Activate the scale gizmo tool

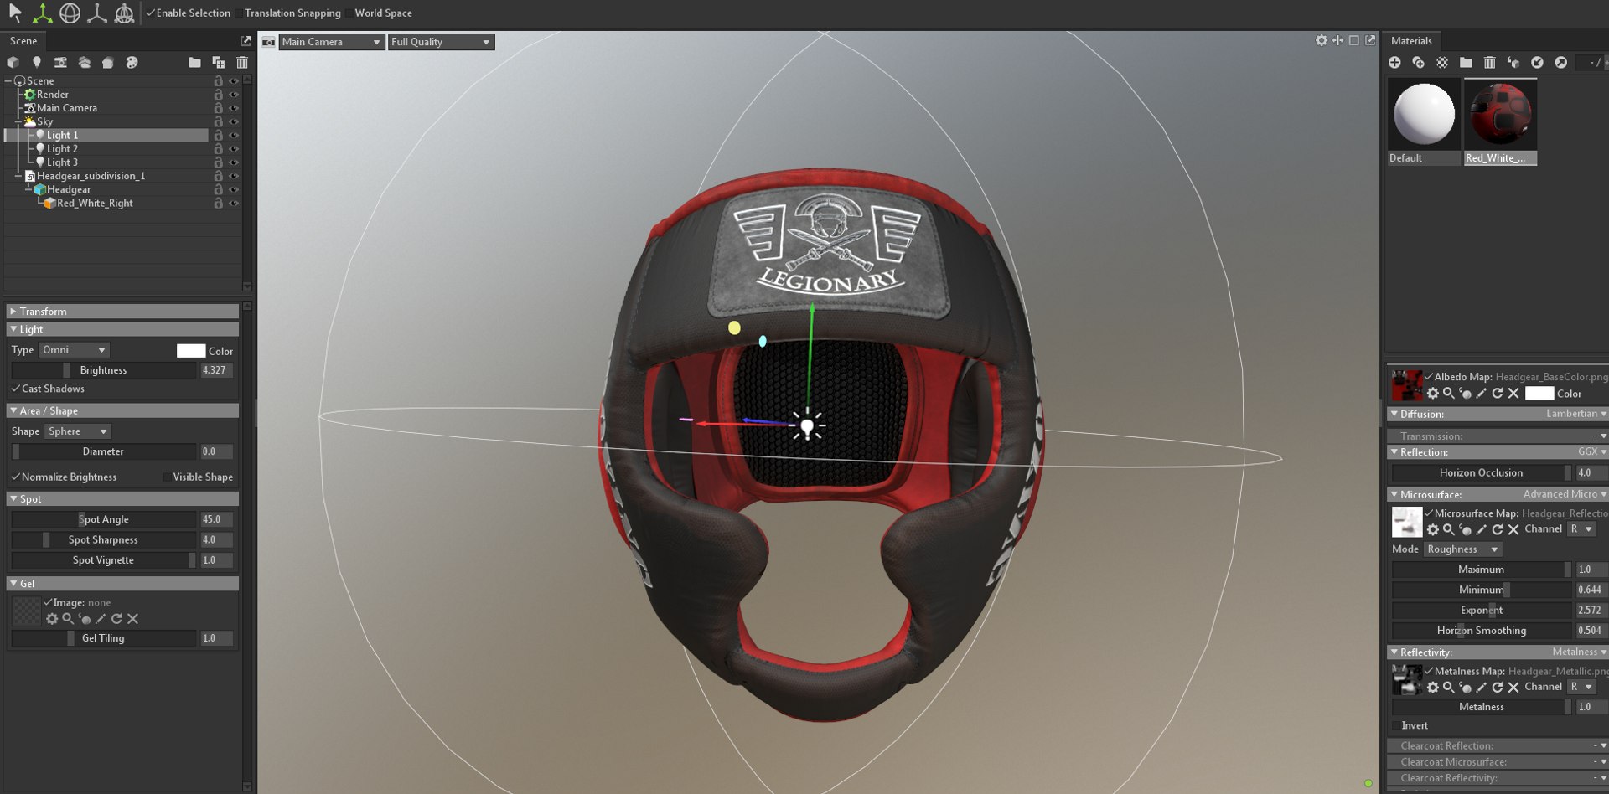(x=97, y=13)
